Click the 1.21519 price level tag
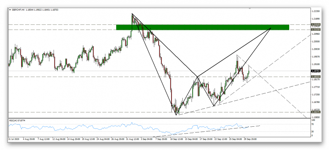329x150 pixels. click(x=316, y=24)
